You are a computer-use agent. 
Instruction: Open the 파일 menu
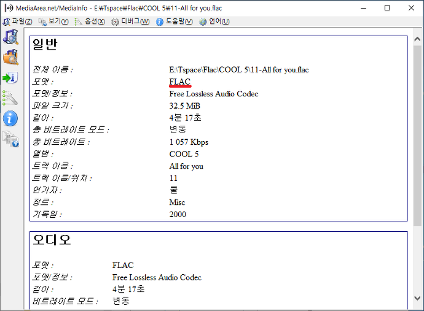18,21
